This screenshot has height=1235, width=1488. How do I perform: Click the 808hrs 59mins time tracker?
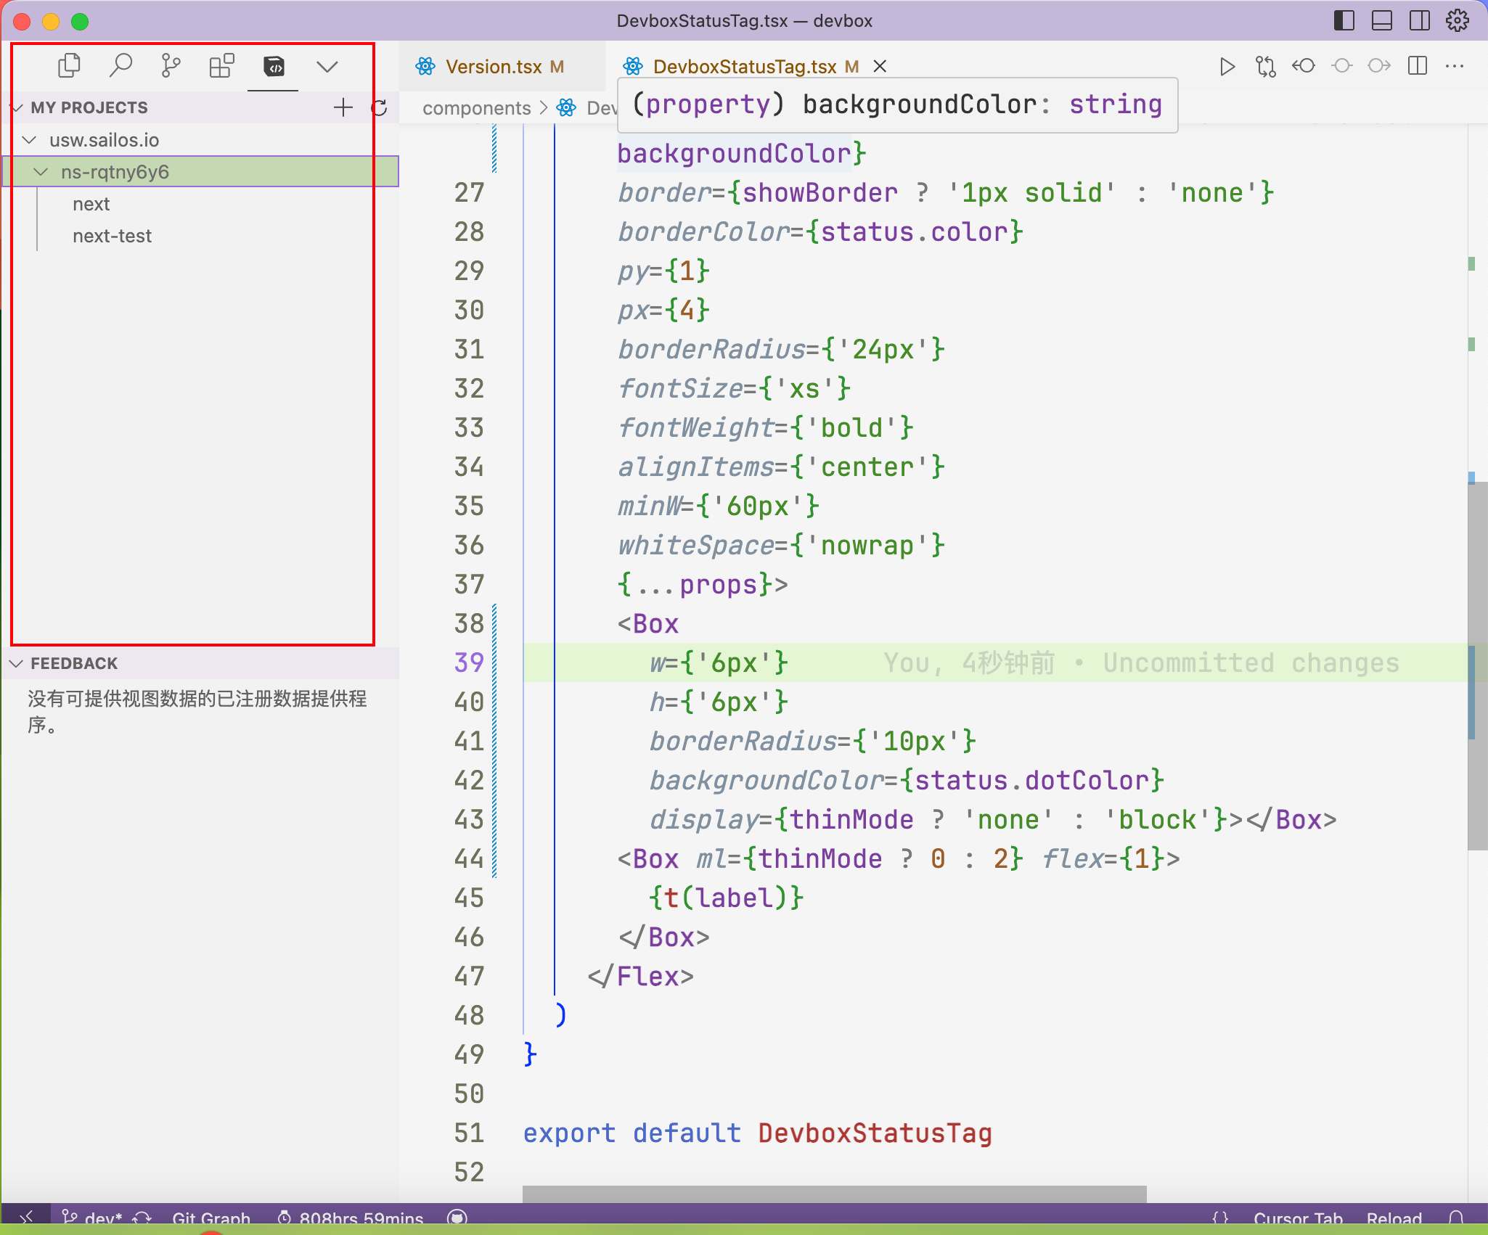click(x=351, y=1218)
